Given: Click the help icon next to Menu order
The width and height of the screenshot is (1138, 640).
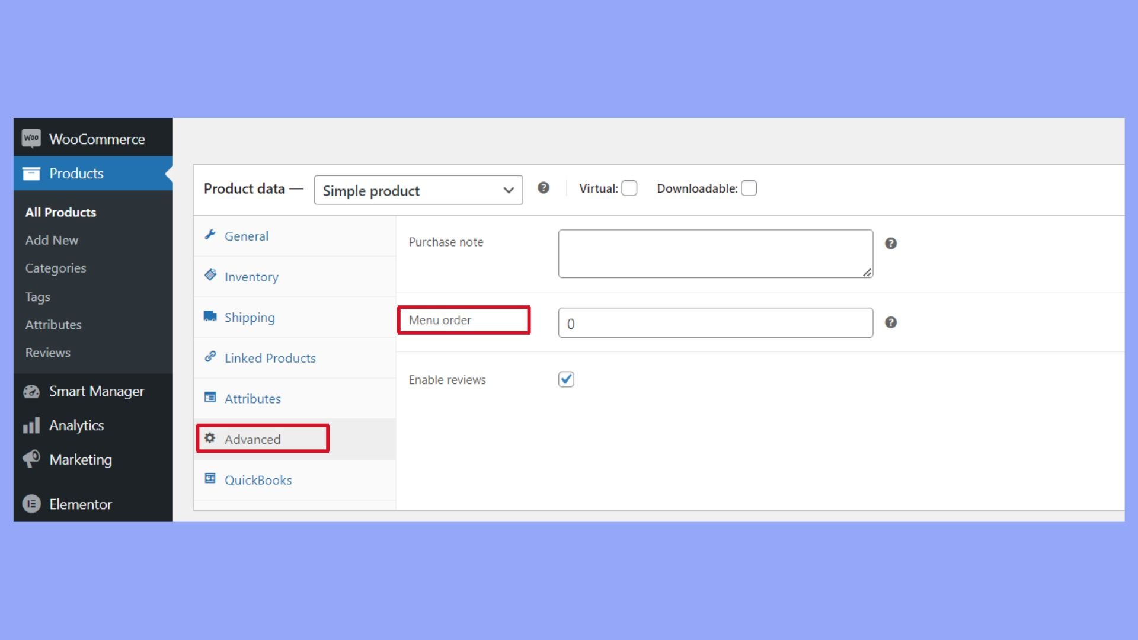Looking at the screenshot, I should [891, 322].
